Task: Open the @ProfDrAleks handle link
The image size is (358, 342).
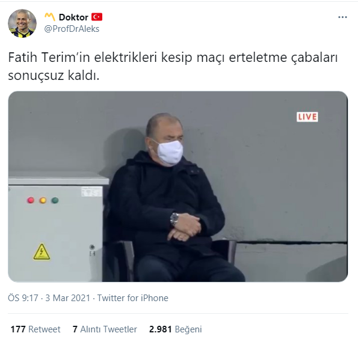Action: (x=72, y=29)
